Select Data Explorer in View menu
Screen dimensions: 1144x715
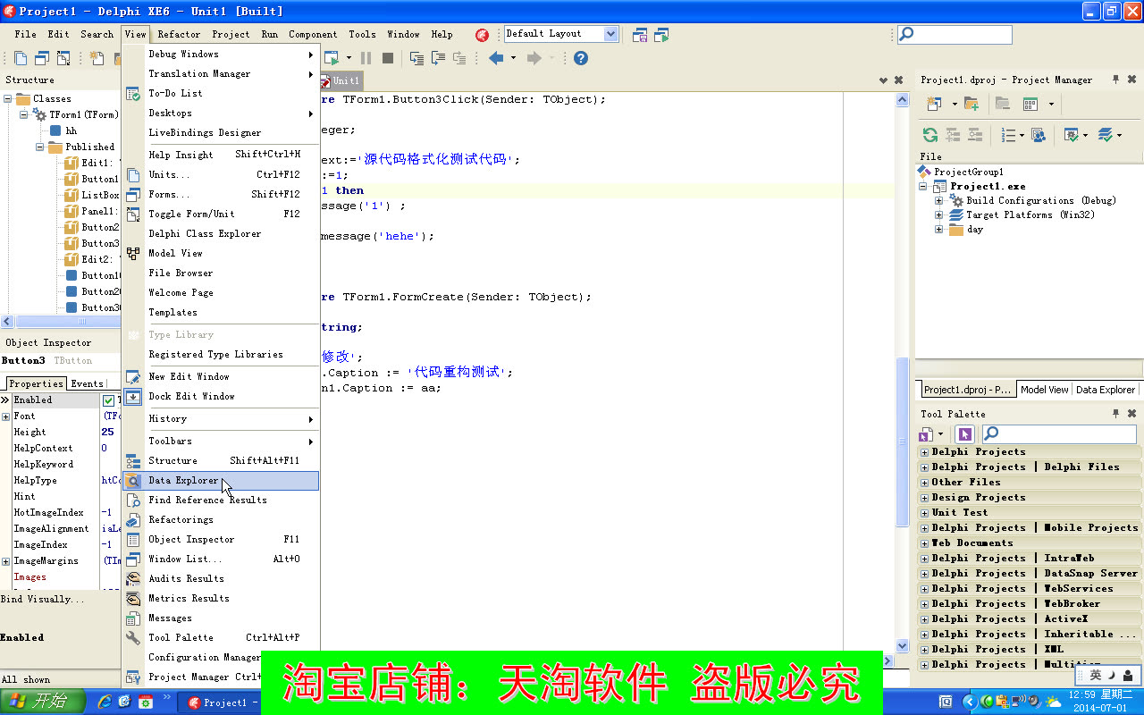click(x=221, y=481)
